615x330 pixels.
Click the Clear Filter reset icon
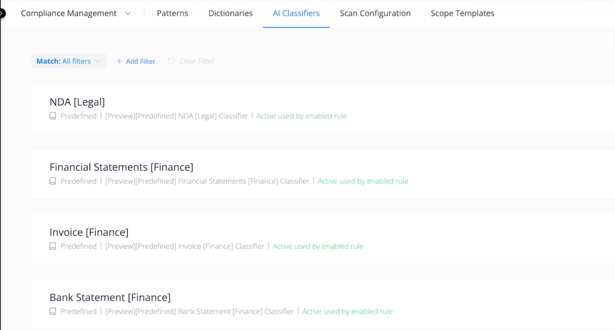[171, 61]
